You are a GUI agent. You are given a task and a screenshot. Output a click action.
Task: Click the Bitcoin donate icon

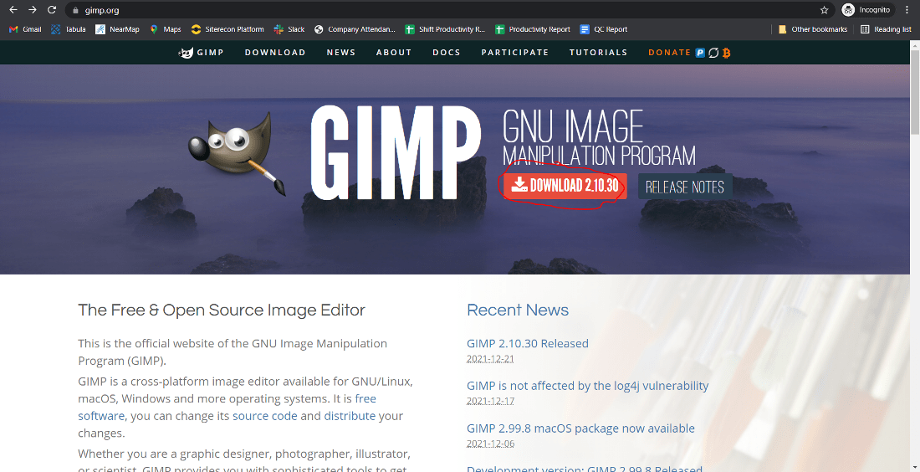click(726, 53)
